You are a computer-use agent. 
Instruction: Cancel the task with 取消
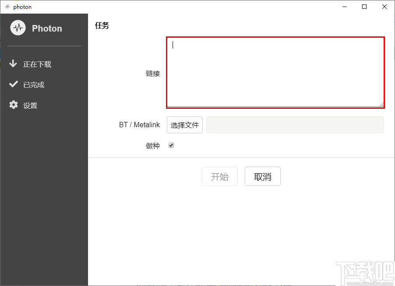(262, 176)
